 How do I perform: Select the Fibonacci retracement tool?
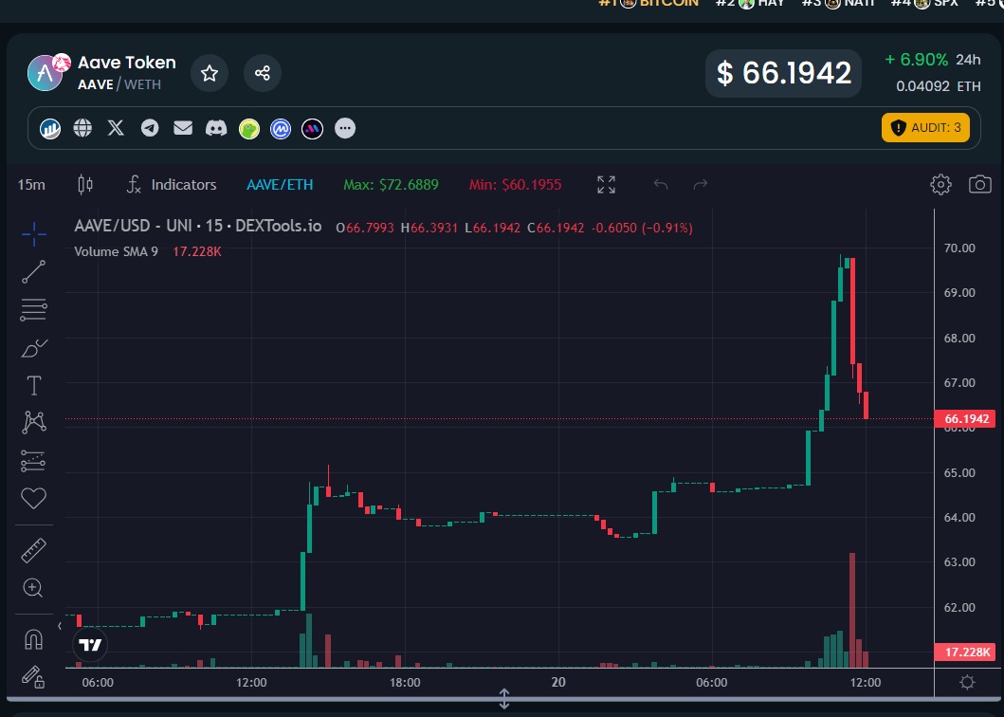tap(33, 309)
